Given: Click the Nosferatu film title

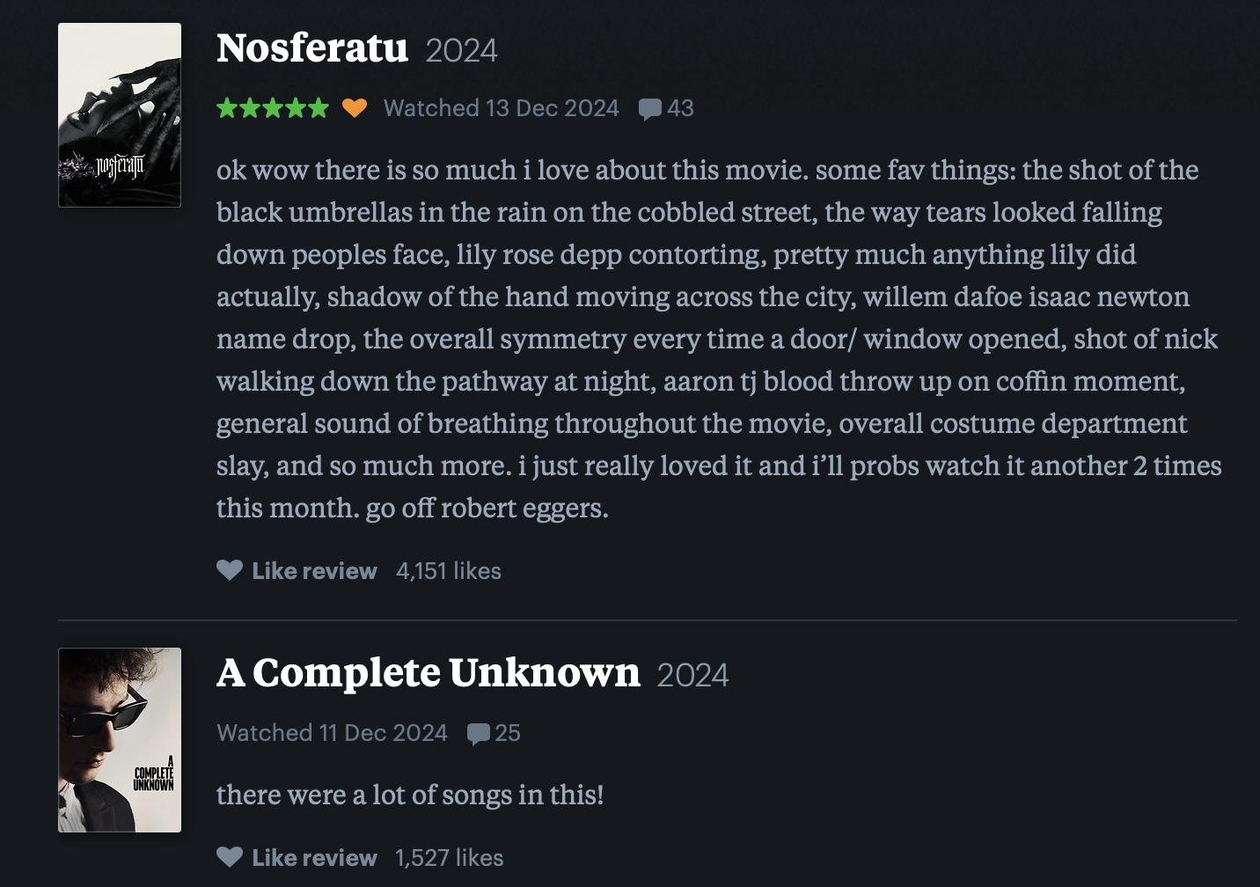Looking at the screenshot, I should point(312,48).
